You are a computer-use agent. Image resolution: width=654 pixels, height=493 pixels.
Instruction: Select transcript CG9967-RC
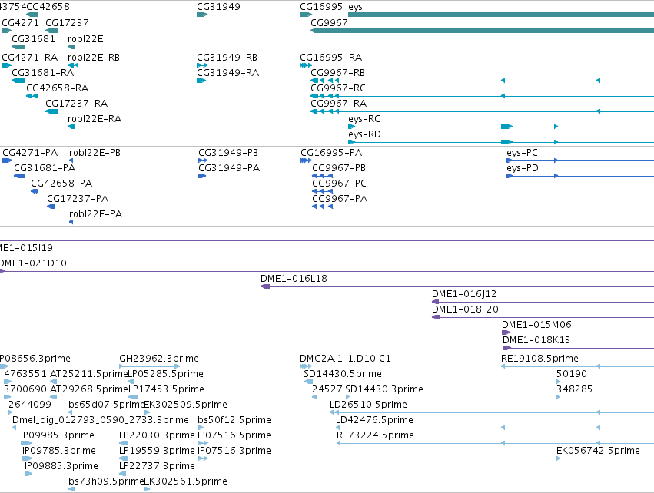tap(338, 88)
